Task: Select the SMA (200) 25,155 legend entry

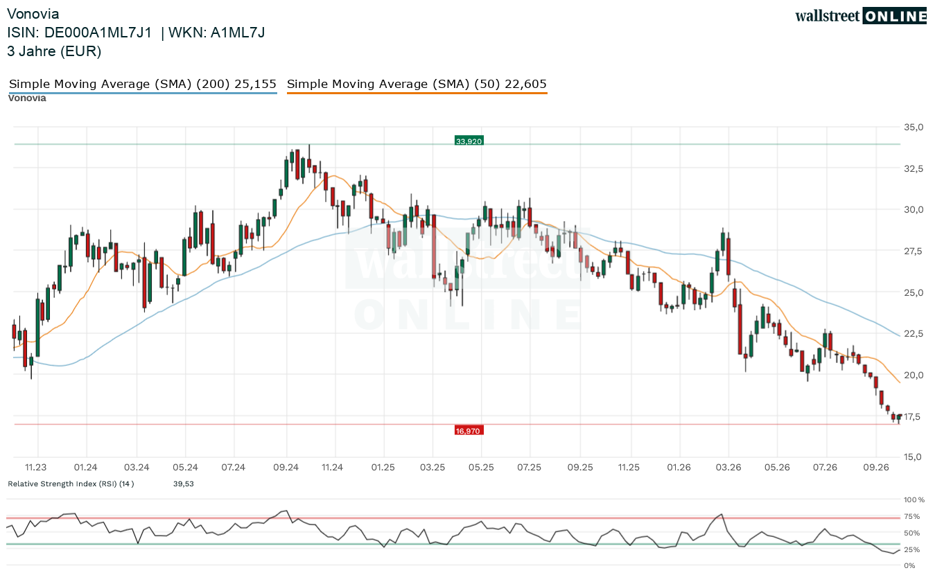Action: (x=143, y=85)
